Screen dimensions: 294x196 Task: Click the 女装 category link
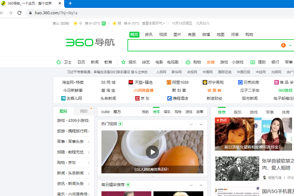point(211,62)
